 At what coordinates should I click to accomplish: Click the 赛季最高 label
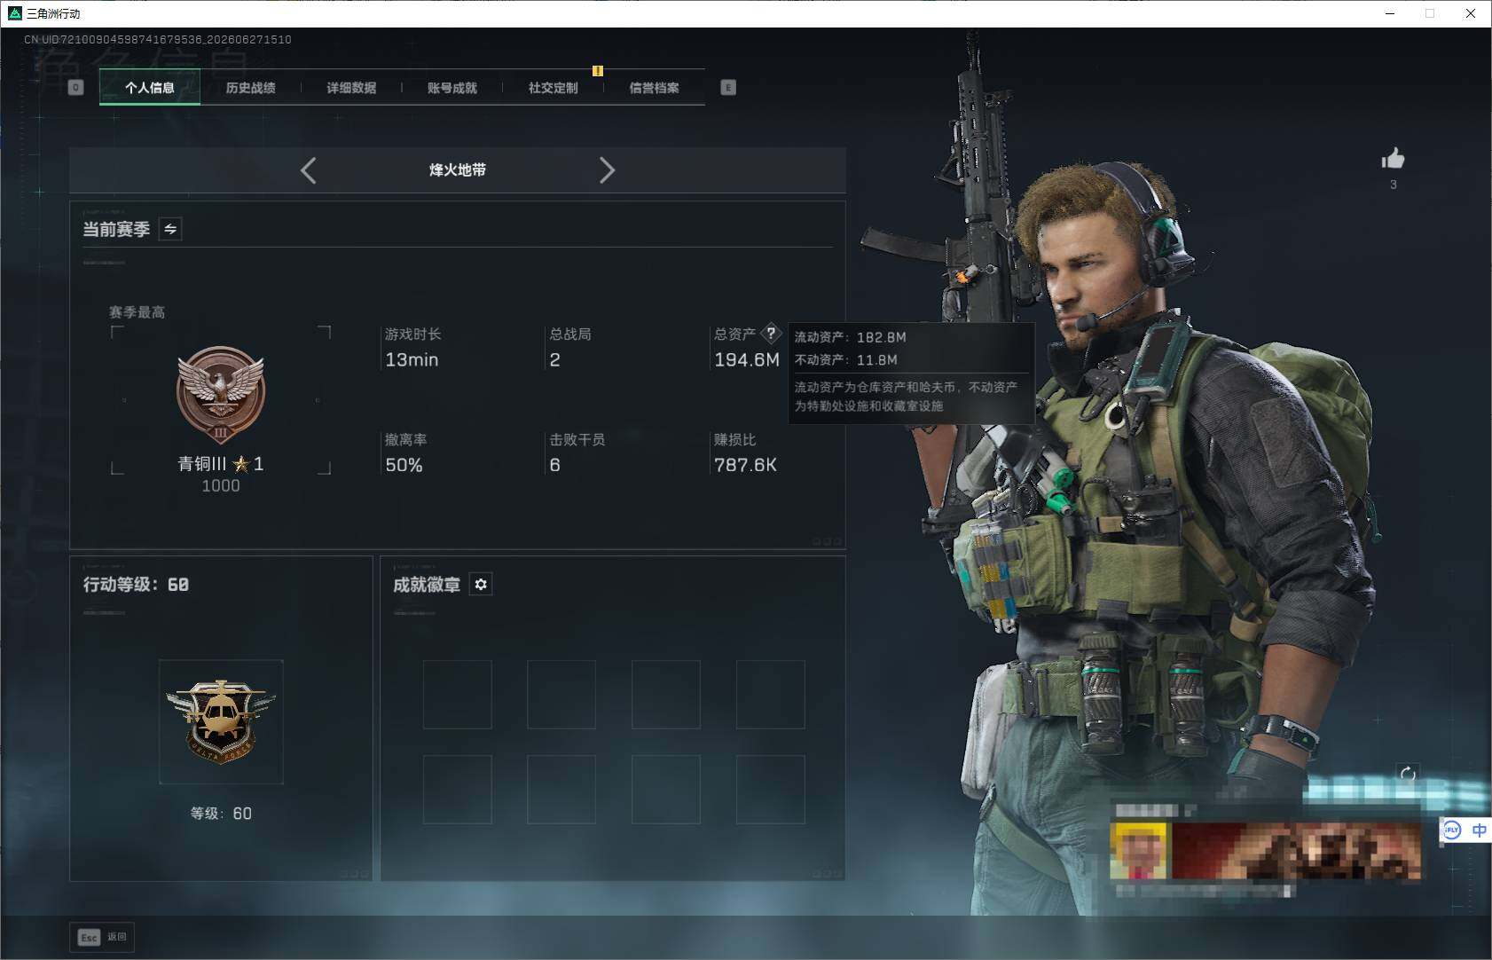137,312
